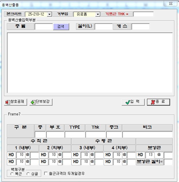
Task: Click the 콘크리트 label button
Action: (14, 14)
